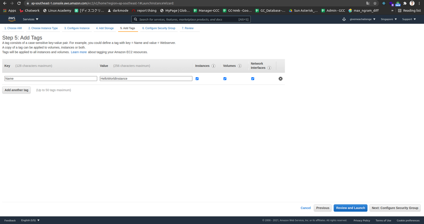Screen dimensions: 424x224
Task: Uncheck the Instances checkbox for Name tag
Action: [197, 79]
